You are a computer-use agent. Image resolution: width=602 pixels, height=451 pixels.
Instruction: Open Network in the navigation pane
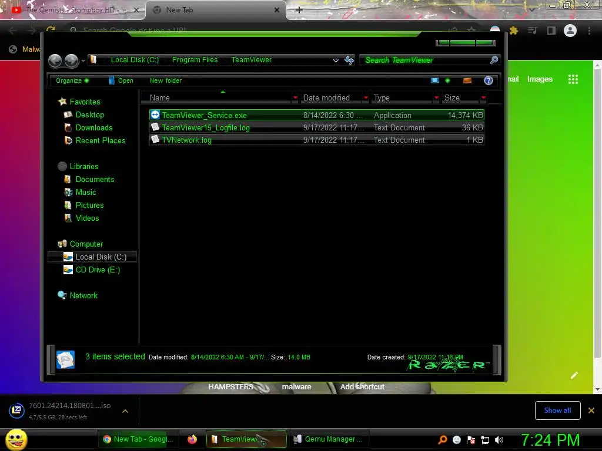pyautogui.click(x=83, y=296)
